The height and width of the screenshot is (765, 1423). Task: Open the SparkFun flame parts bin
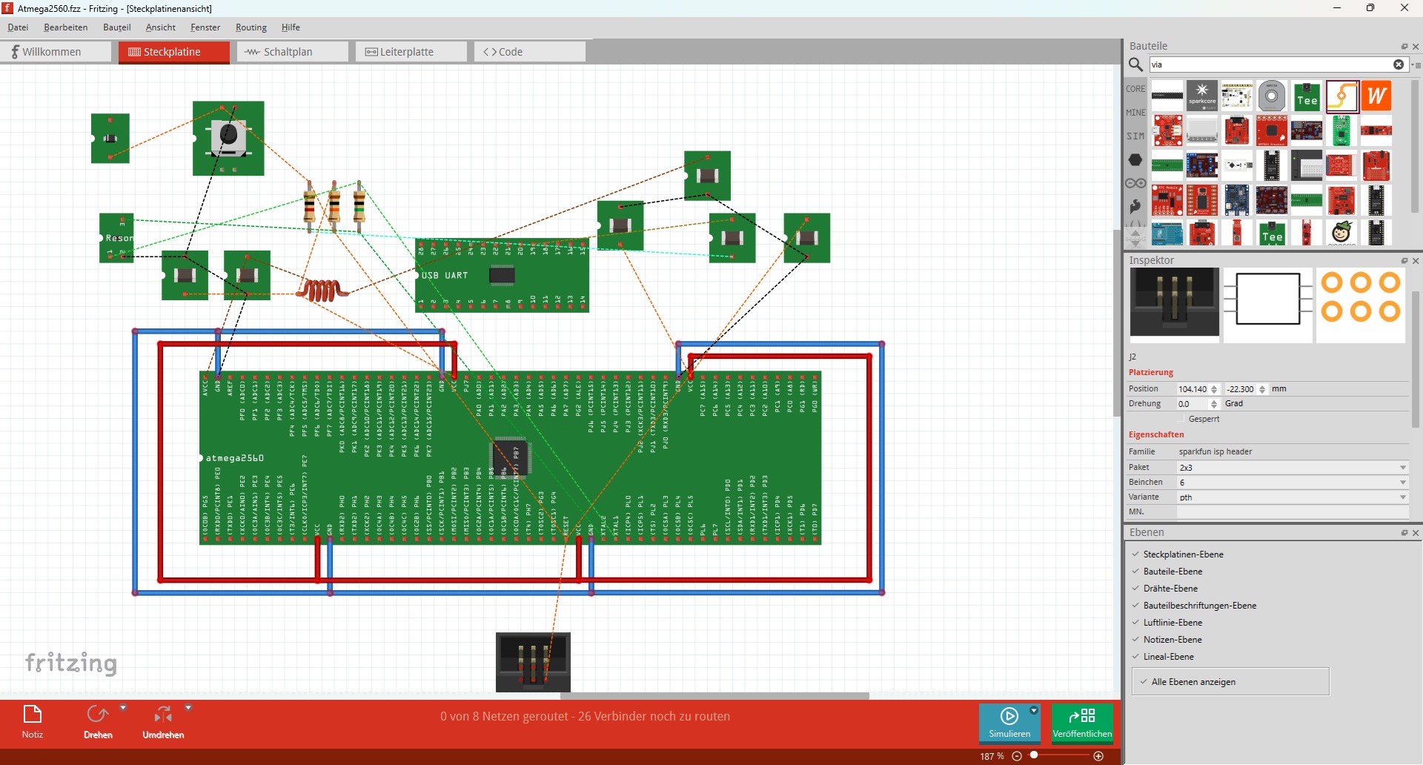pos(1135,206)
